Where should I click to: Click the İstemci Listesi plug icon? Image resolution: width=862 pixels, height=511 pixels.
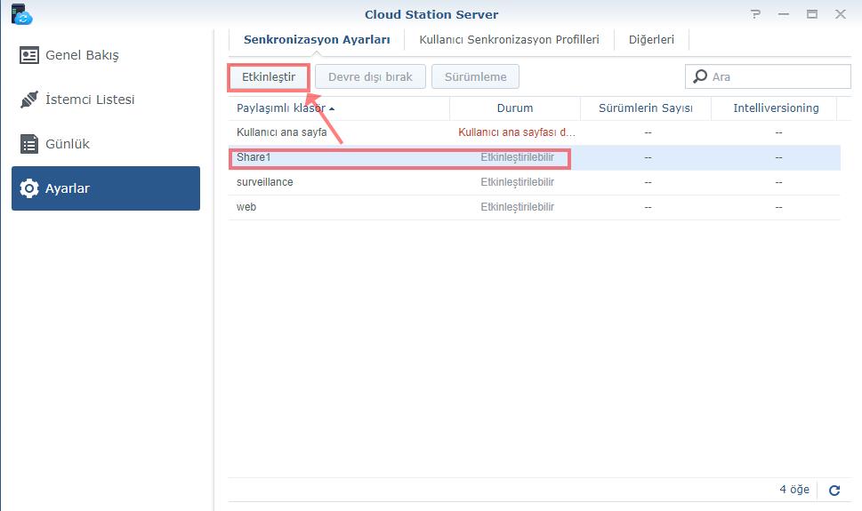click(x=29, y=100)
